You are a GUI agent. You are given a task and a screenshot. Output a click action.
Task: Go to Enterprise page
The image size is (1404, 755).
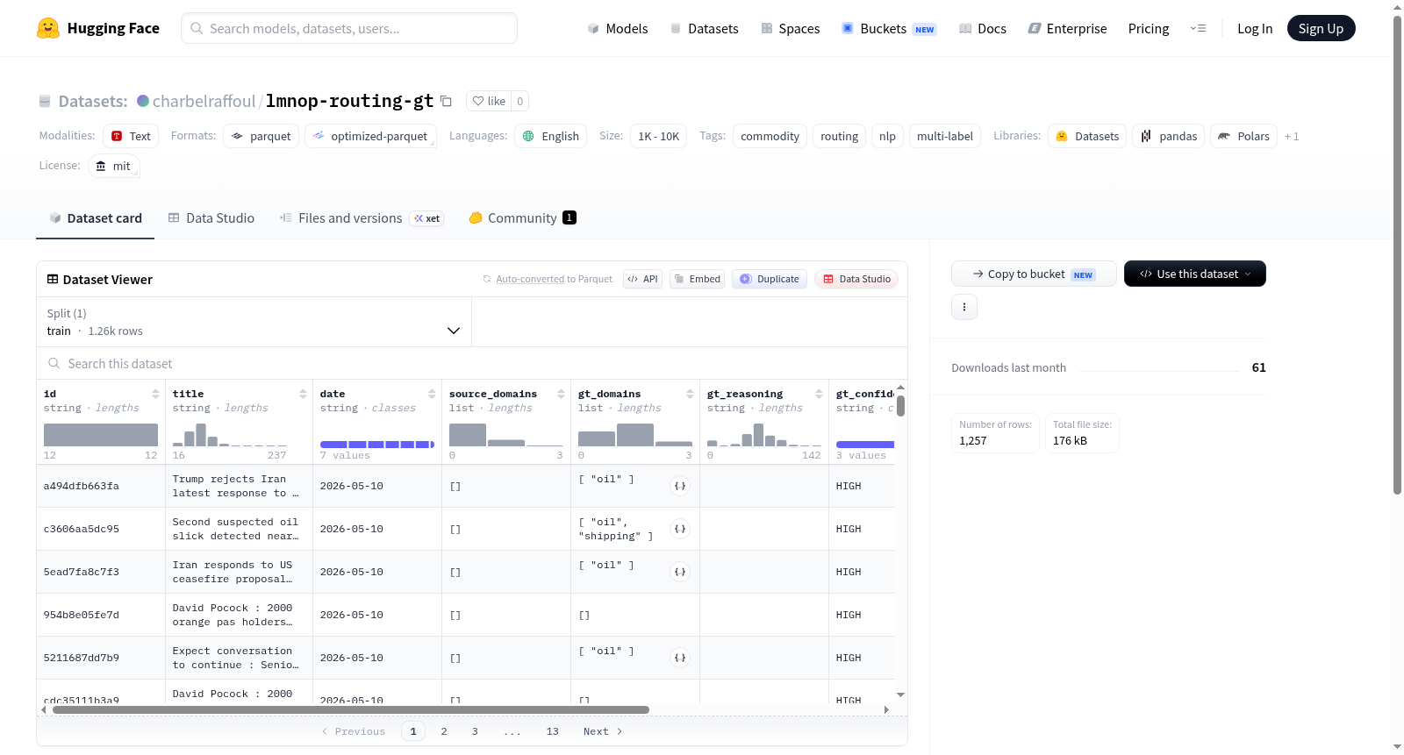click(x=1068, y=28)
